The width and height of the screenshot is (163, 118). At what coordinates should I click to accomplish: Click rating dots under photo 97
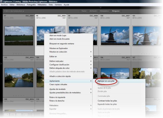(18, 54)
